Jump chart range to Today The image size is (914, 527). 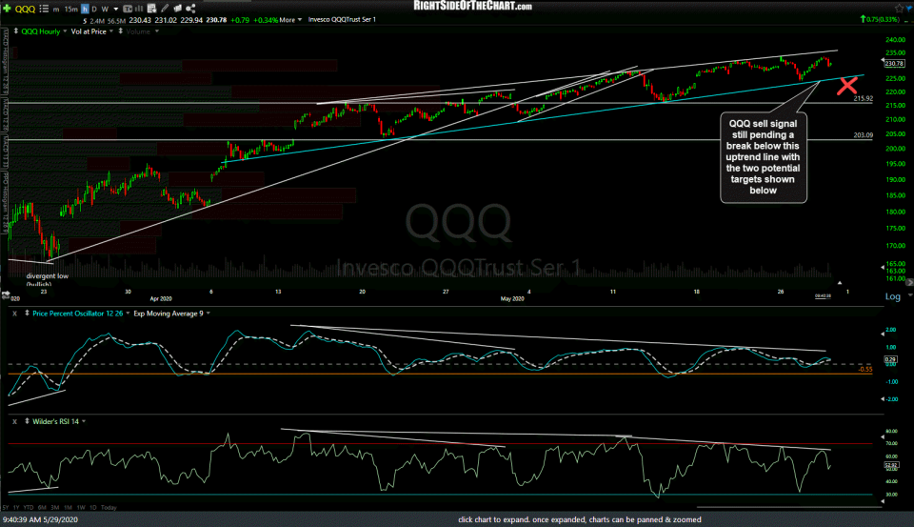(109, 507)
